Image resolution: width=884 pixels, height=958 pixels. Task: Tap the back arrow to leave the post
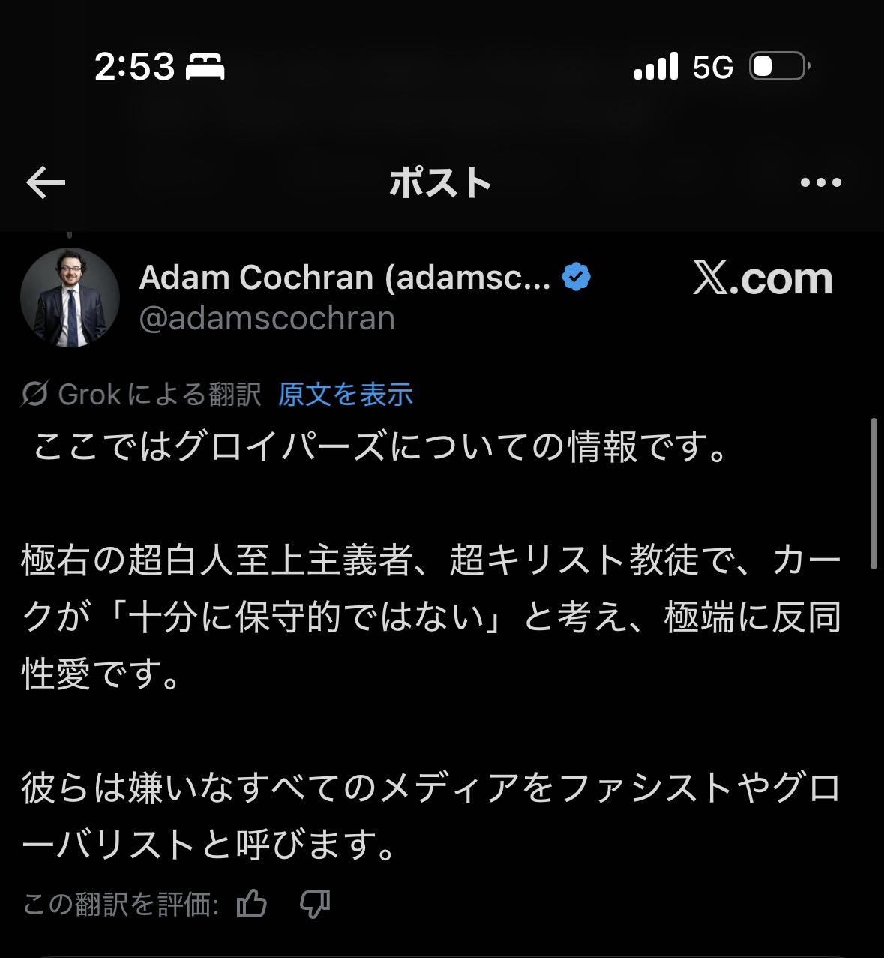click(46, 183)
